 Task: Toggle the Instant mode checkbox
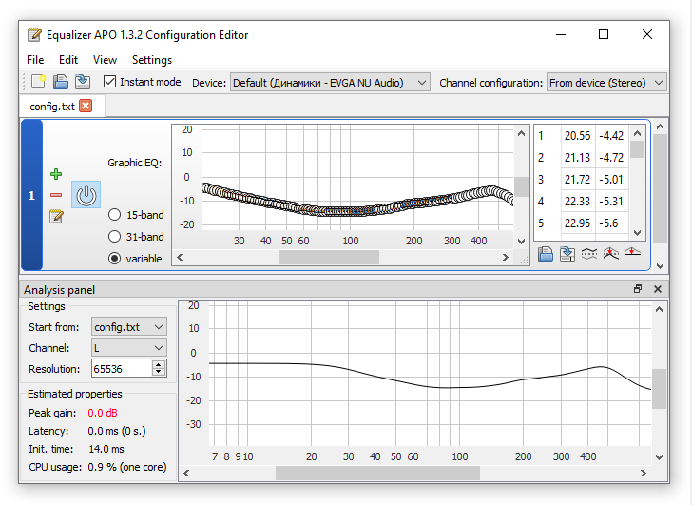click(x=109, y=82)
